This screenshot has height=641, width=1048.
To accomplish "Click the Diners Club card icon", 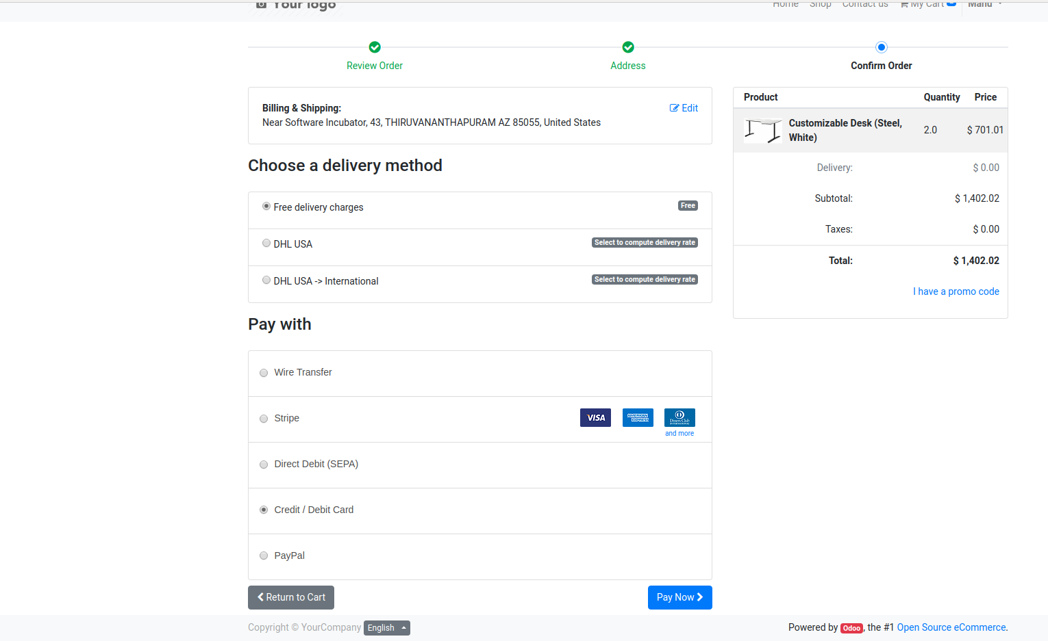I will click(x=679, y=417).
